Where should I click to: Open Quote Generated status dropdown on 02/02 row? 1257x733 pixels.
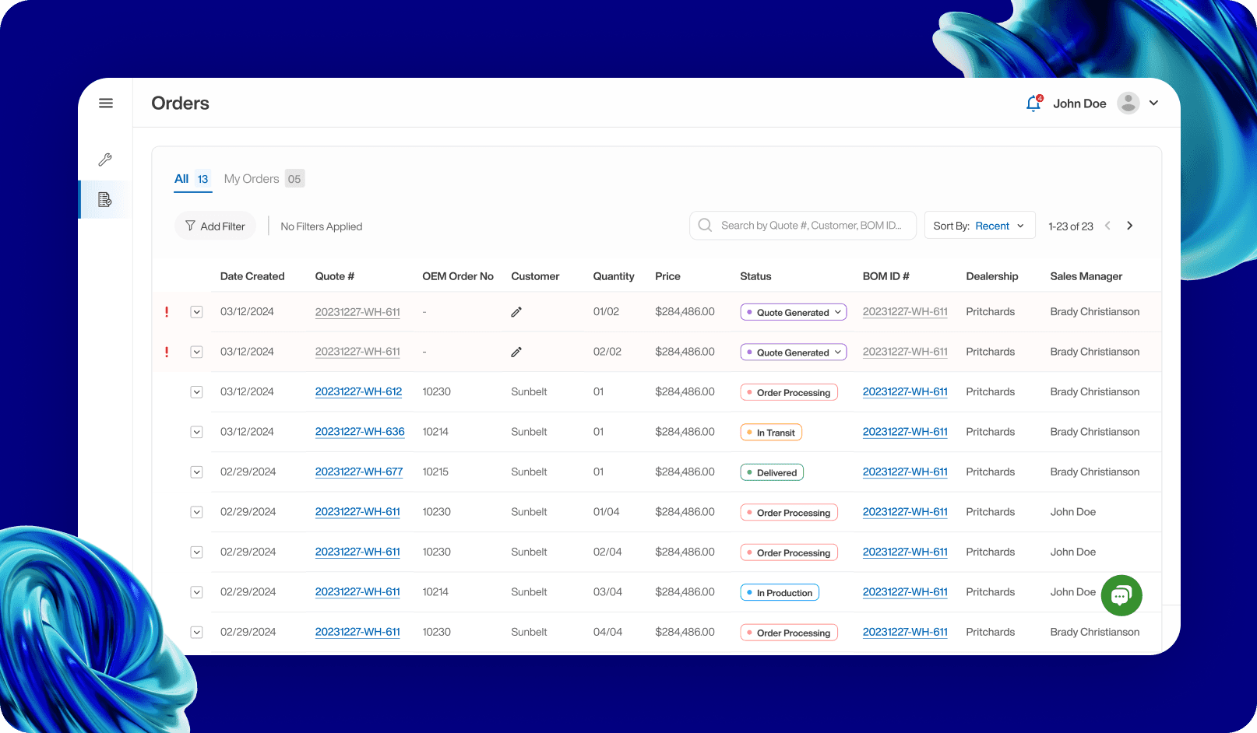pyautogui.click(x=793, y=352)
